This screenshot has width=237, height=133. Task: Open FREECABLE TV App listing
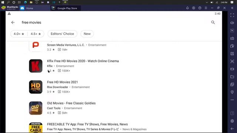click(87, 124)
